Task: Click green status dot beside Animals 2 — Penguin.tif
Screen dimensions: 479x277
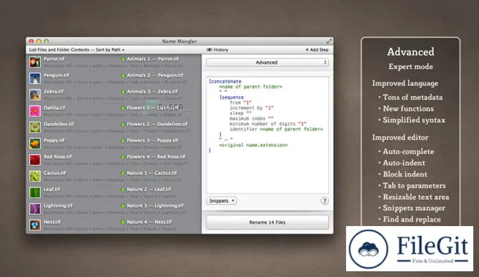Action: (x=123, y=76)
